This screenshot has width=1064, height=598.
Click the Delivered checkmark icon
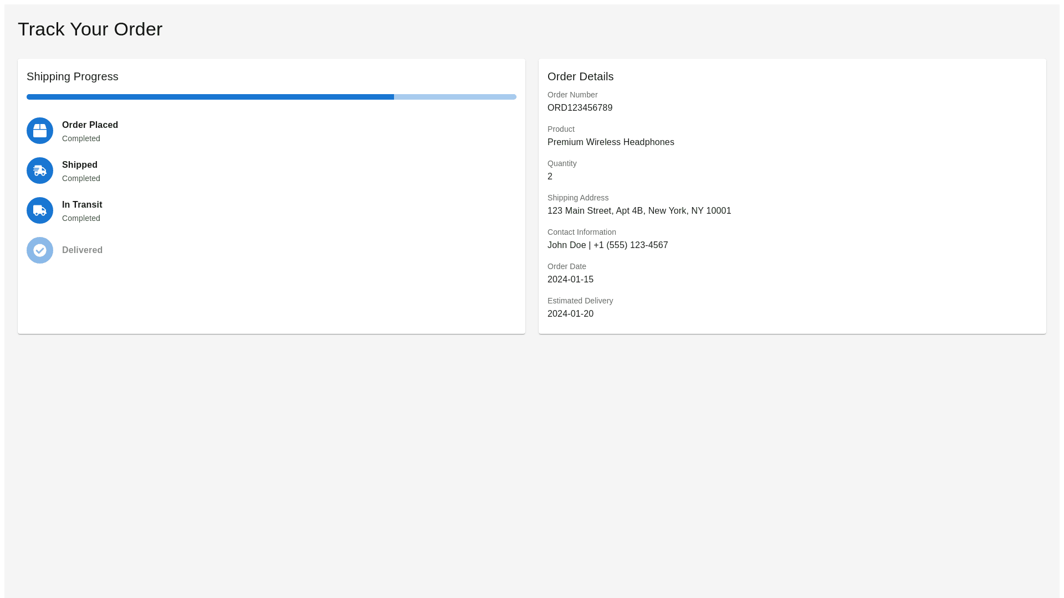point(40,250)
